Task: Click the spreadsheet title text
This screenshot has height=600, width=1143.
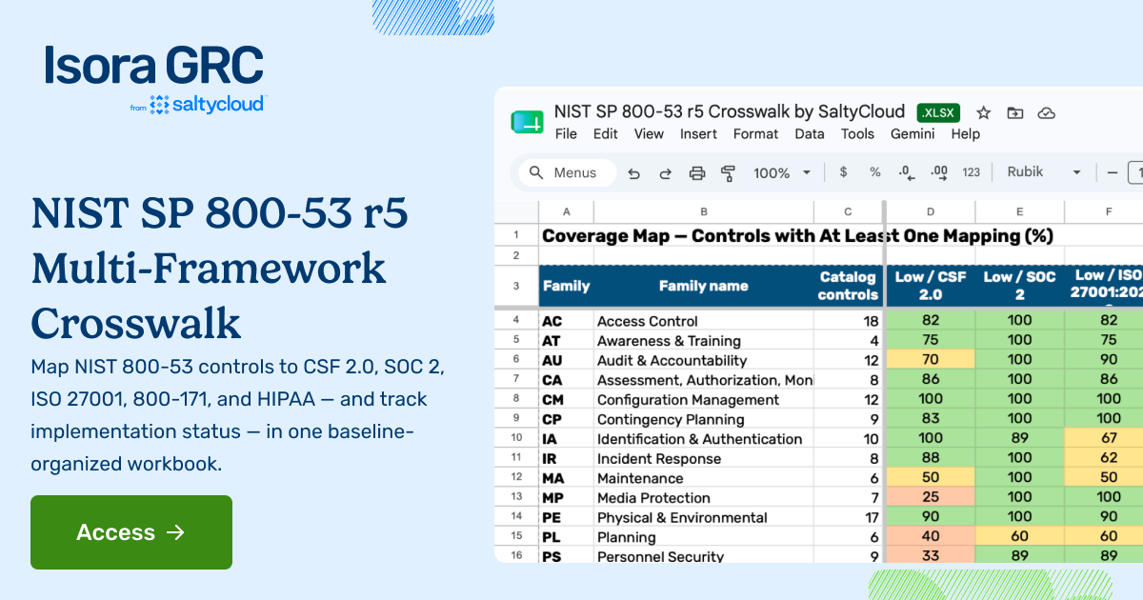Action: [x=730, y=110]
